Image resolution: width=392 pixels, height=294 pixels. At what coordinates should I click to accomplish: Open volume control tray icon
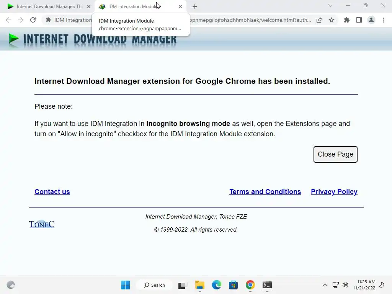(x=345, y=285)
